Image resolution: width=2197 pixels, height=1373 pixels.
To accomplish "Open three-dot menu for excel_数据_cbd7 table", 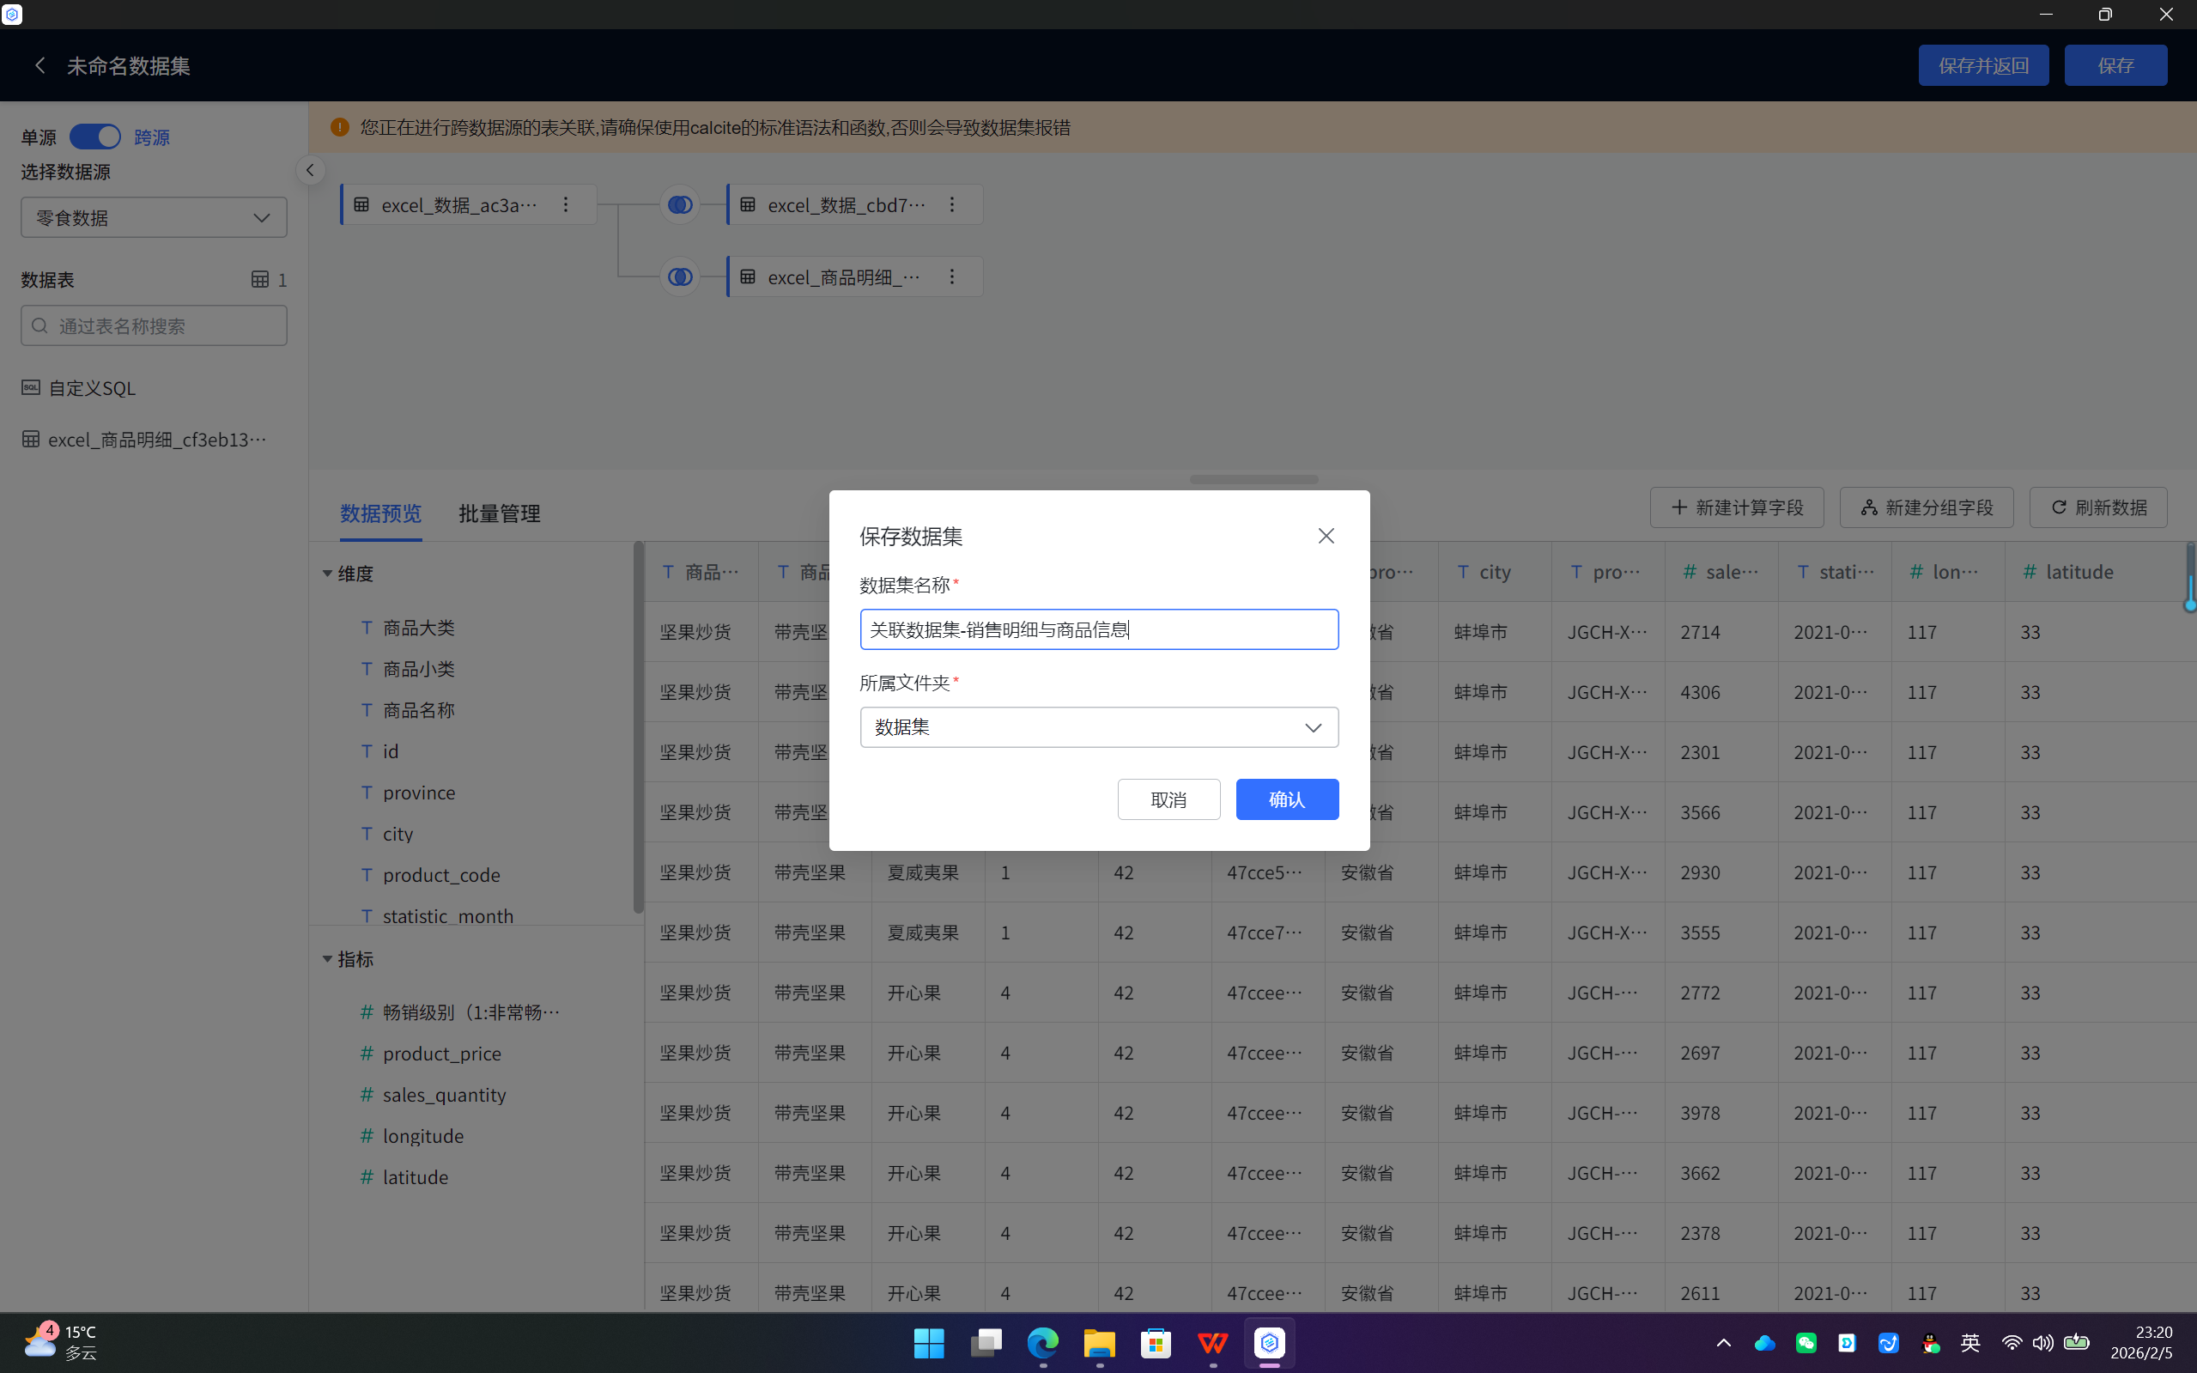I will [x=951, y=204].
